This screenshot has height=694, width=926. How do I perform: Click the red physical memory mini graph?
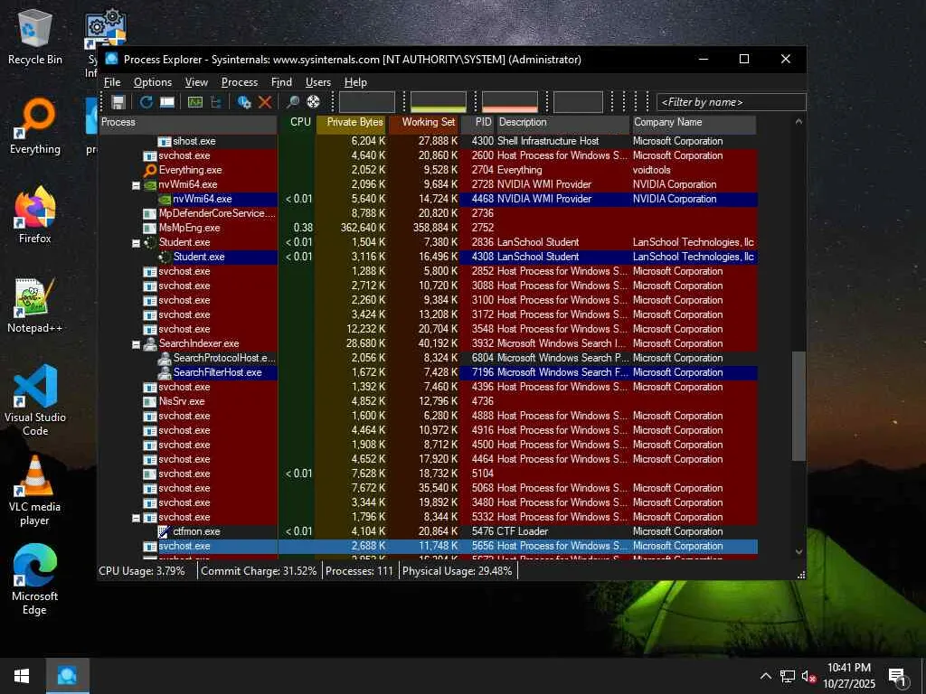point(510,102)
